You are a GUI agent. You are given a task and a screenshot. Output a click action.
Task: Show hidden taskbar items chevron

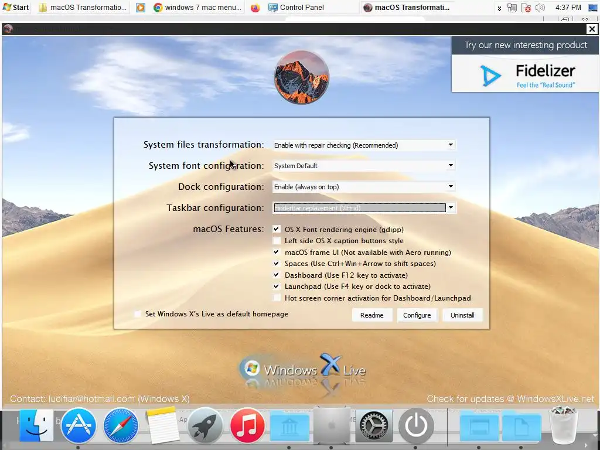[x=499, y=8]
